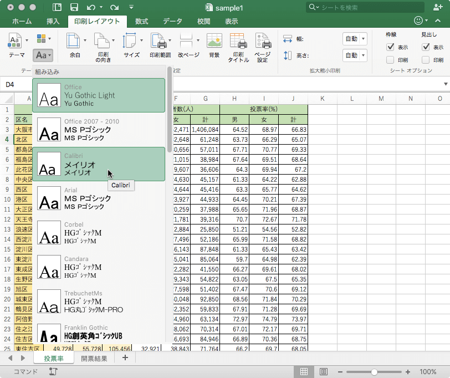
Task: Click the Save icon in title bar
Action: [74, 7]
